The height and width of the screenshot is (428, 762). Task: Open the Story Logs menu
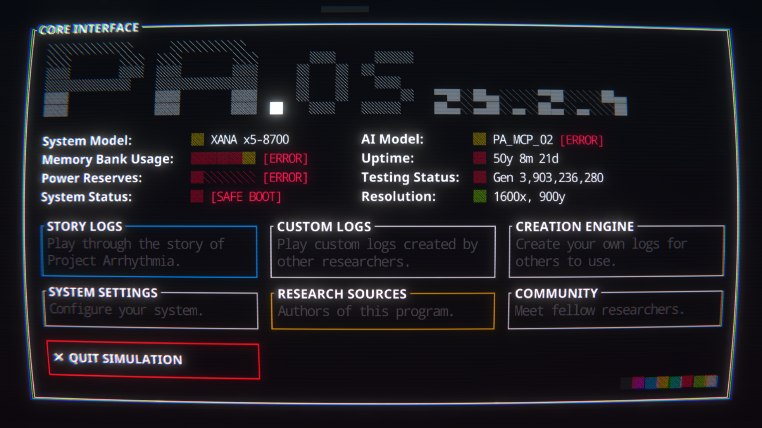point(149,252)
